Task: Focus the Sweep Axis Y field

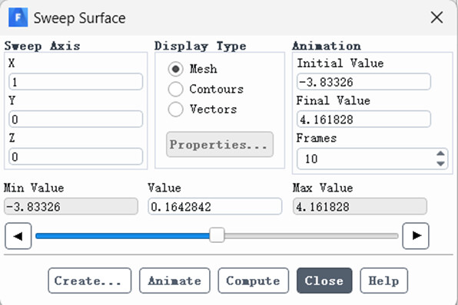Action: click(75, 119)
